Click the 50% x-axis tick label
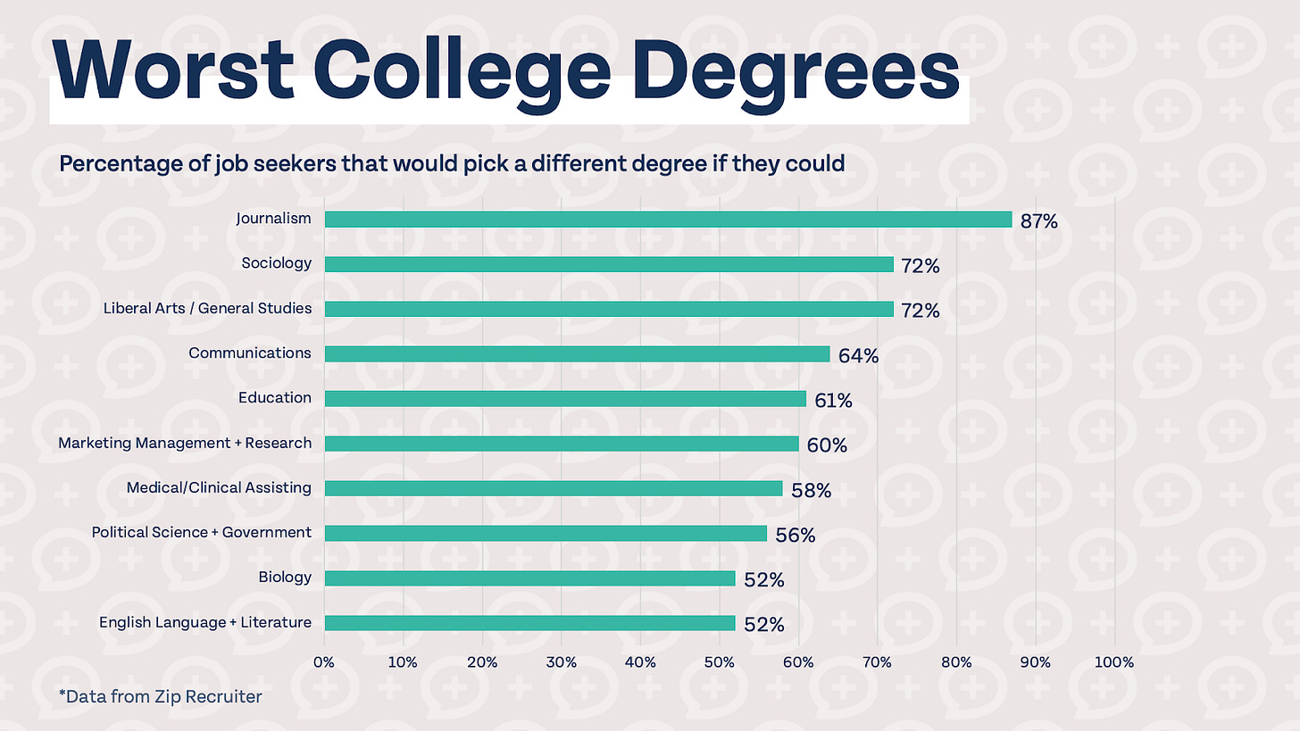Viewport: 1300px width, 731px height. pyautogui.click(x=719, y=662)
